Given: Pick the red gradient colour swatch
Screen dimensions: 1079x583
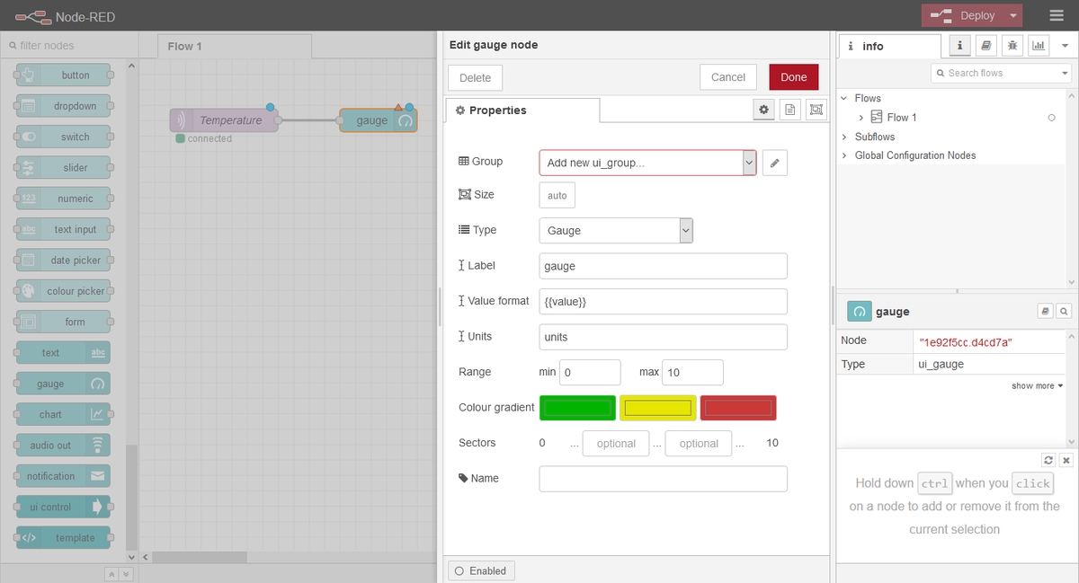Looking at the screenshot, I should click(x=738, y=408).
